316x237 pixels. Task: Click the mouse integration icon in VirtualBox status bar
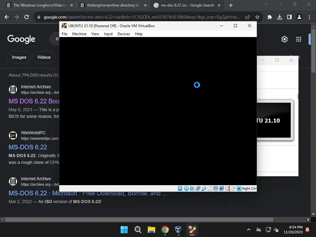point(233,189)
